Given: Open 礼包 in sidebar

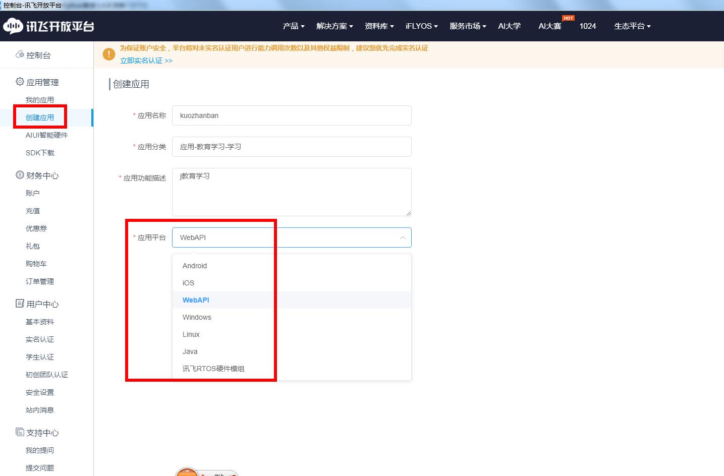Looking at the screenshot, I should coord(33,246).
